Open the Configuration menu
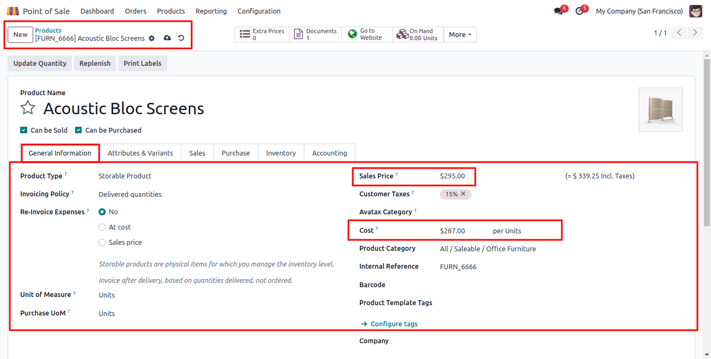The width and height of the screenshot is (711, 359). tap(259, 11)
